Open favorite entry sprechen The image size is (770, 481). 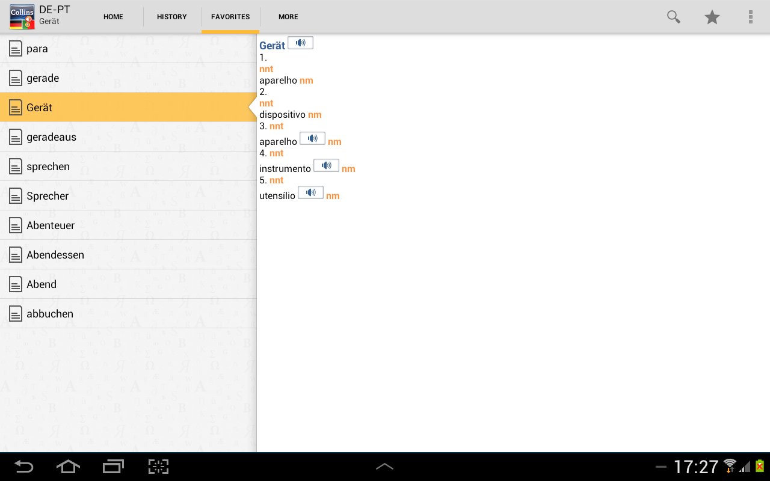coord(128,167)
